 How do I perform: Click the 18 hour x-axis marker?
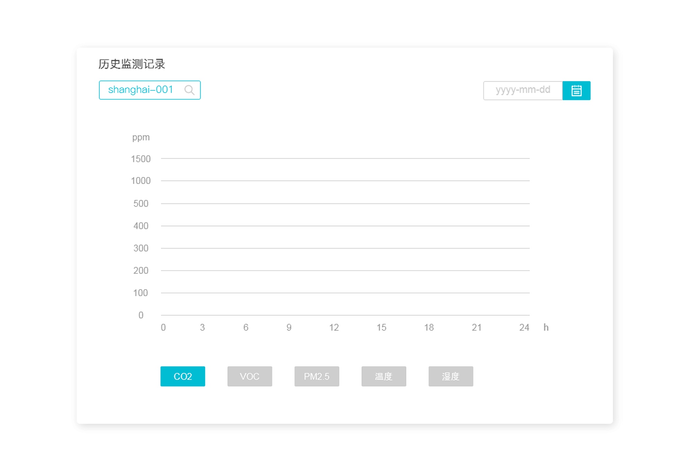429,327
